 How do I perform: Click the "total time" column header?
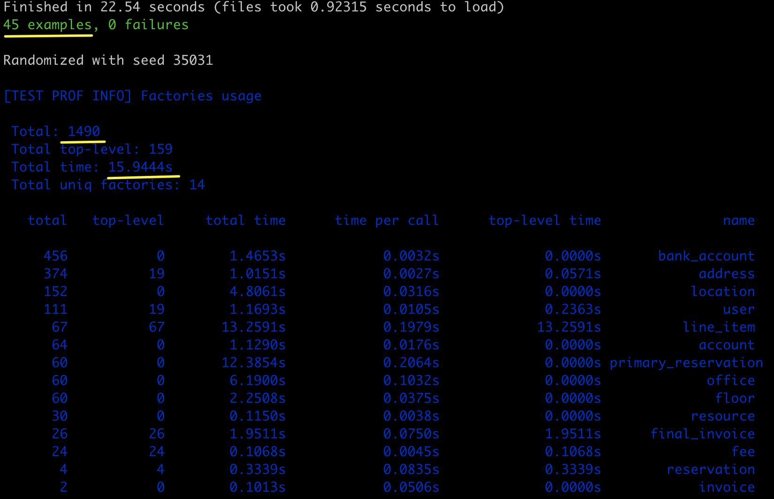pyautogui.click(x=246, y=221)
